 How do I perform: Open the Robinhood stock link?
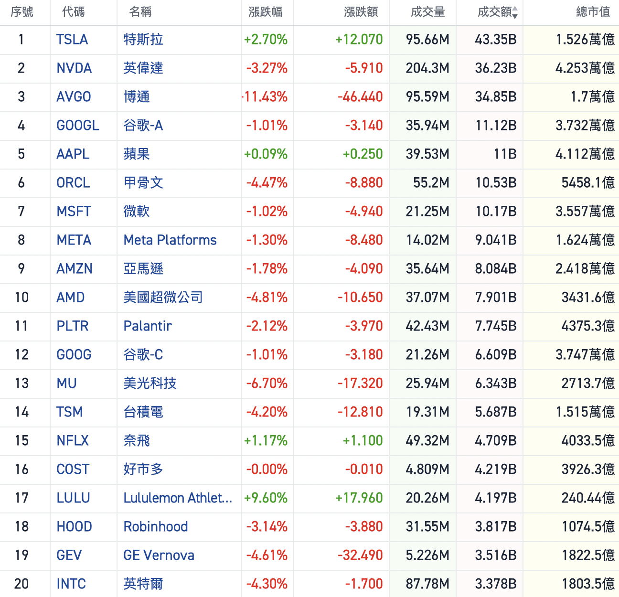[x=156, y=526]
